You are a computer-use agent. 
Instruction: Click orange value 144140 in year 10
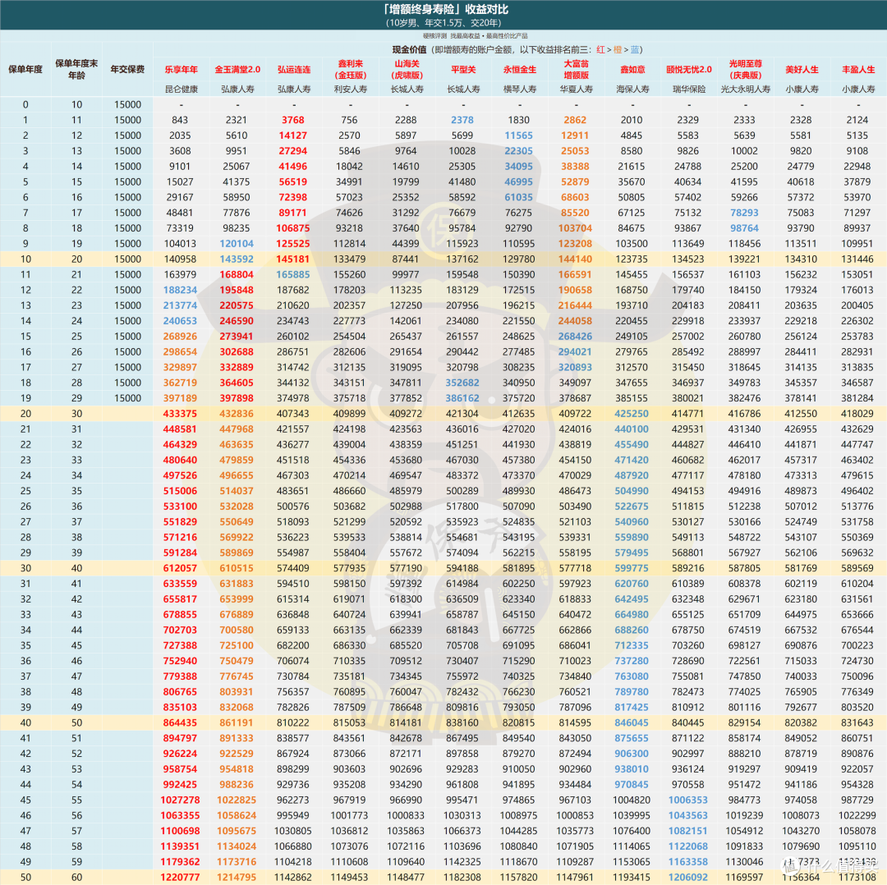pos(575,259)
